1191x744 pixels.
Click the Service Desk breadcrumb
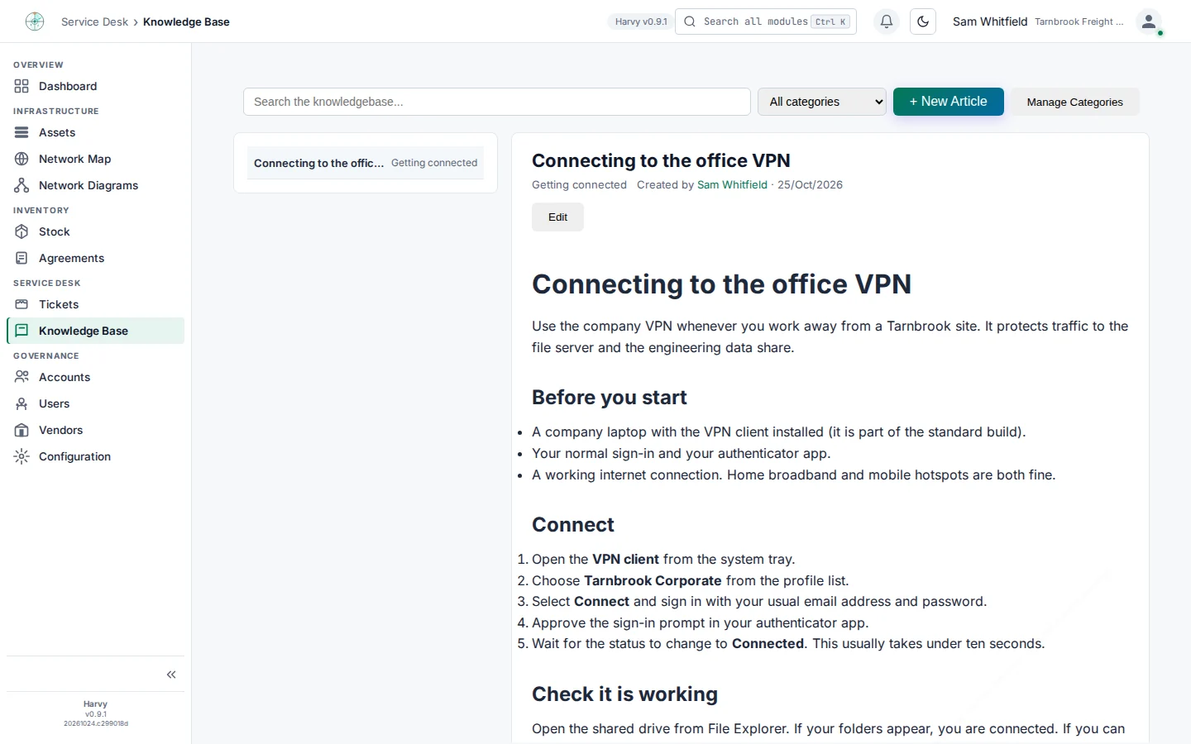(94, 21)
